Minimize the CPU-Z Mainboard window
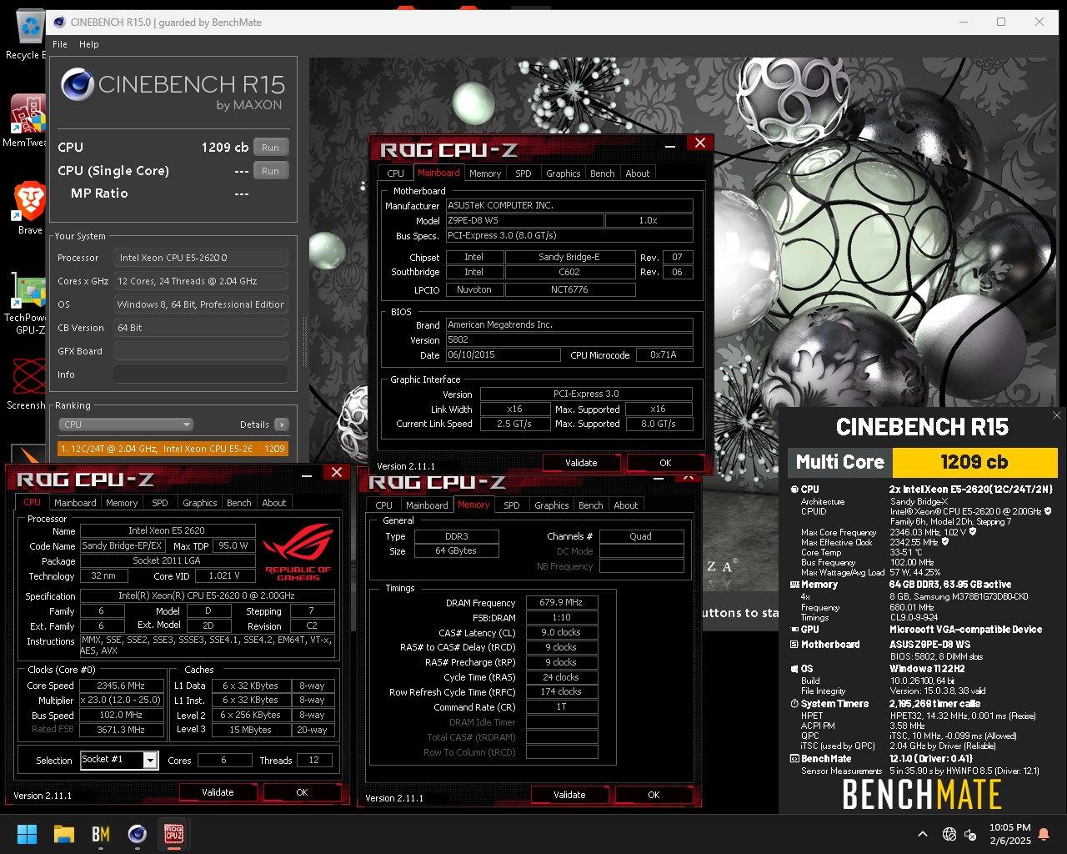The width and height of the screenshot is (1067, 854). tap(669, 145)
